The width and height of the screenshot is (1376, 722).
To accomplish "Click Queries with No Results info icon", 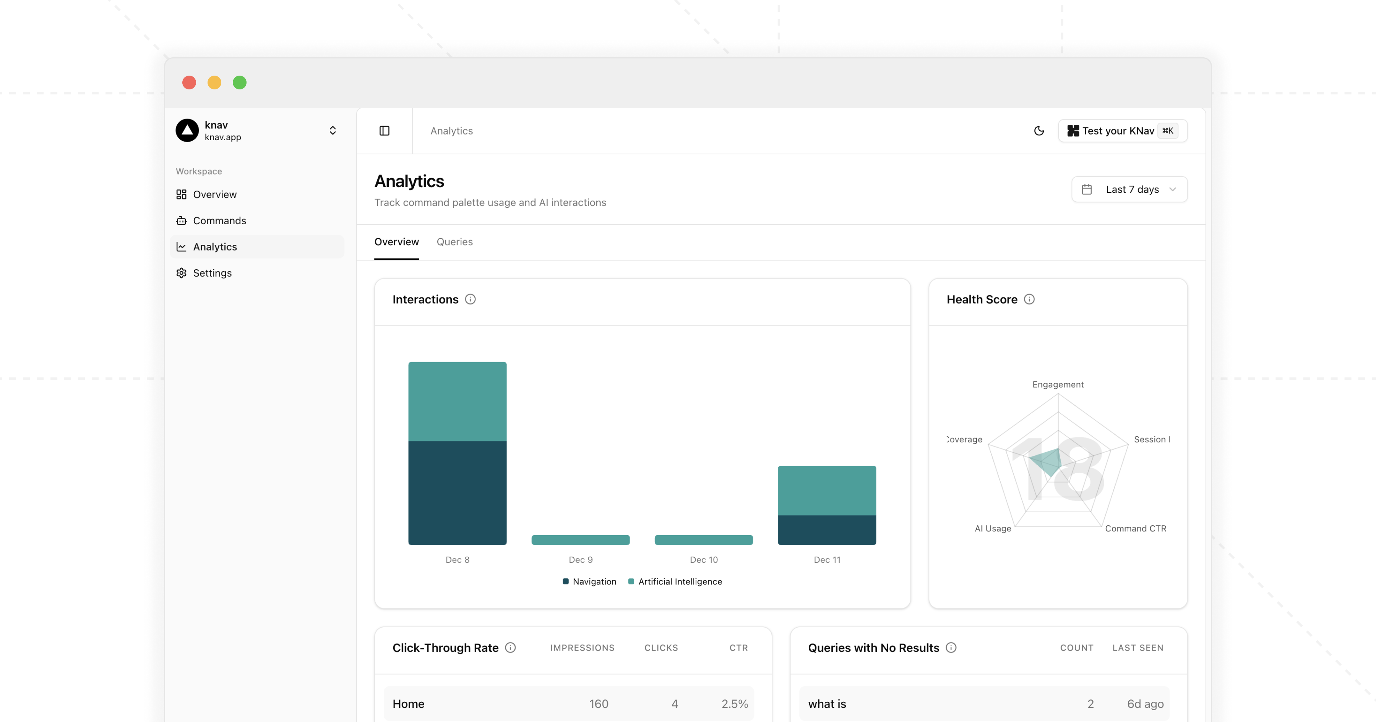I will click(x=951, y=648).
